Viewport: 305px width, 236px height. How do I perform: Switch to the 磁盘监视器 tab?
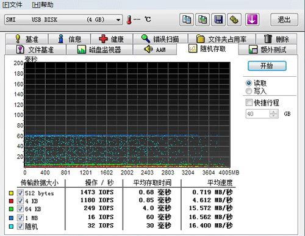pyautogui.click(x=99, y=49)
